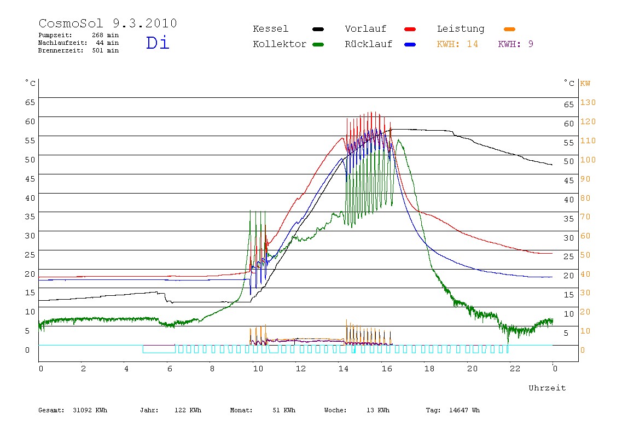Click the 'Monat: 51 KWh' value
The width and height of the screenshot is (628, 444).
[263, 410]
